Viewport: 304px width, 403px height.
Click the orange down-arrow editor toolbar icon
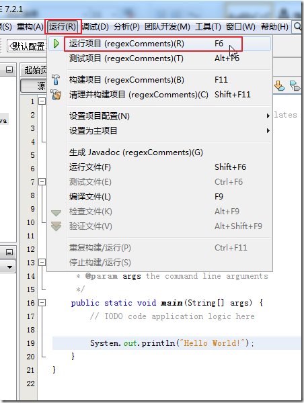(x=279, y=85)
